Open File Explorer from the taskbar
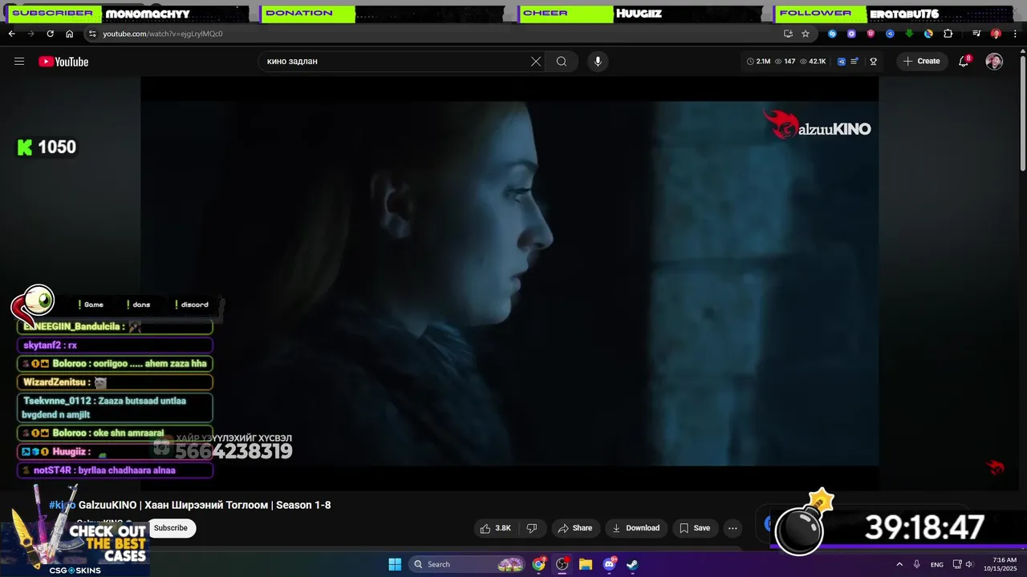Image resolution: width=1027 pixels, height=577 pixels. [586, 564]
